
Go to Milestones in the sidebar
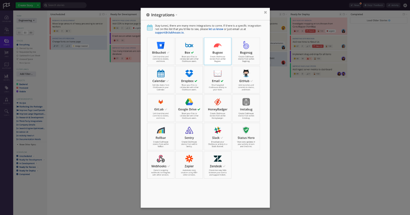coord(6,66)
